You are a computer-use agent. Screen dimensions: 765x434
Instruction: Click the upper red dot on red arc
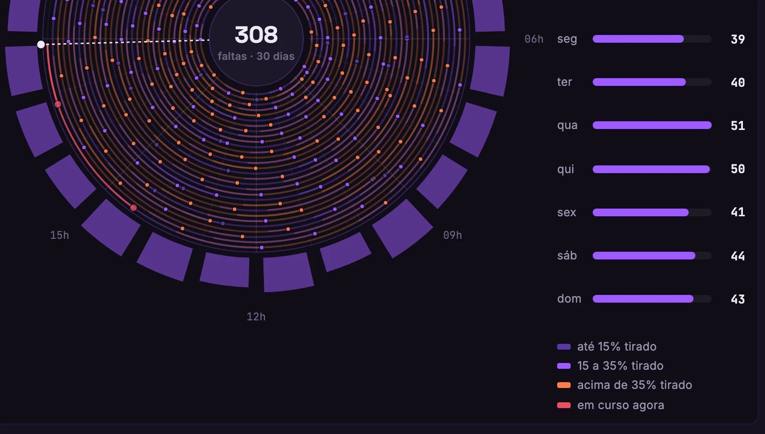tap(58, 104)
